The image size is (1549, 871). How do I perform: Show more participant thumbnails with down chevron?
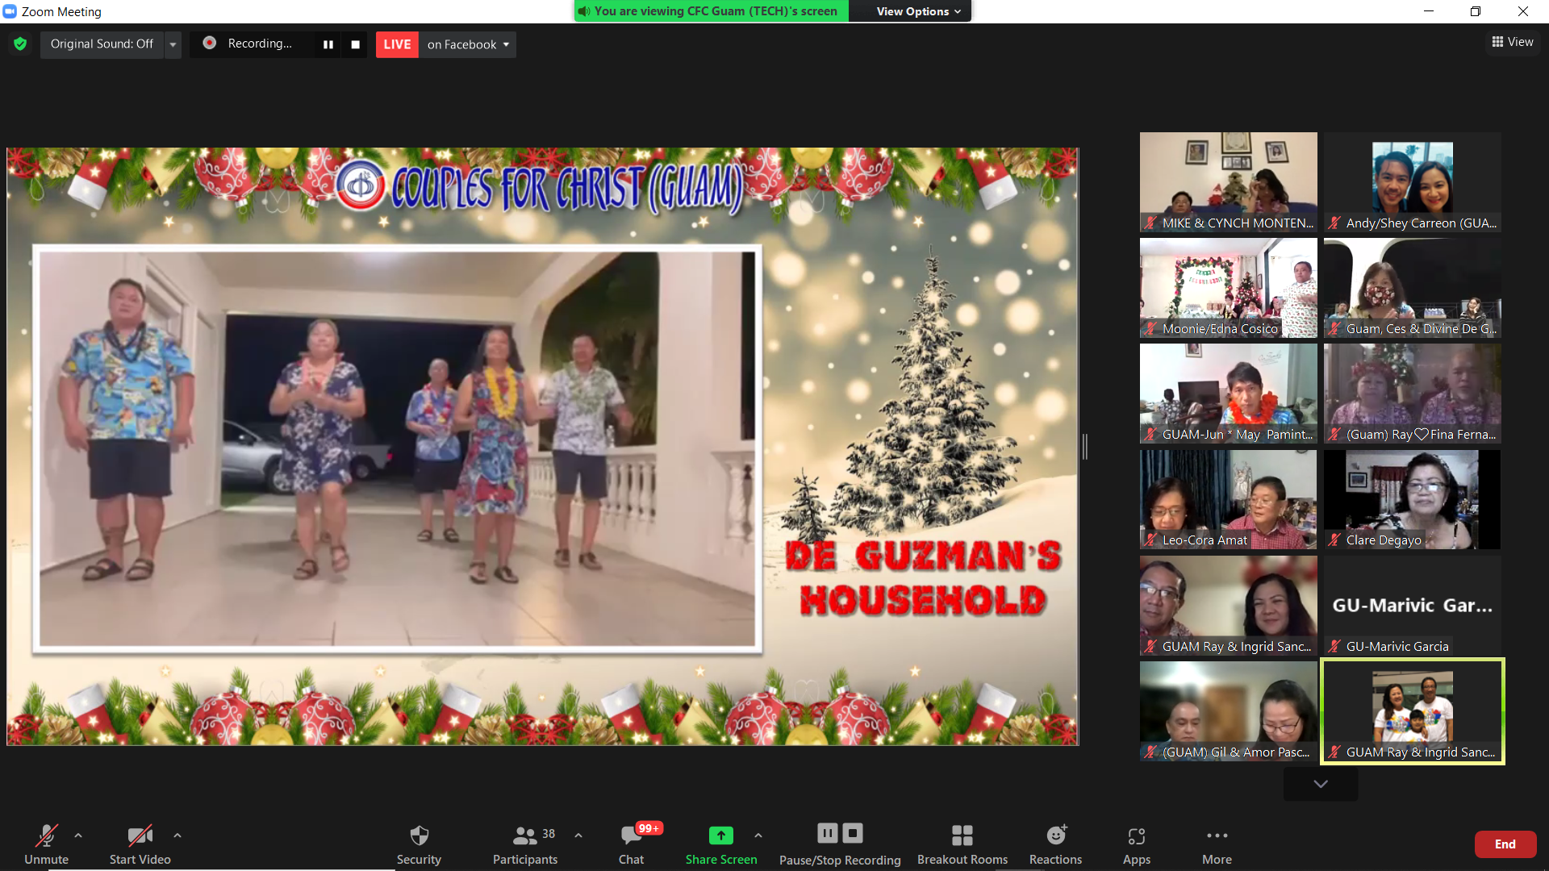tap(1321, 784)
